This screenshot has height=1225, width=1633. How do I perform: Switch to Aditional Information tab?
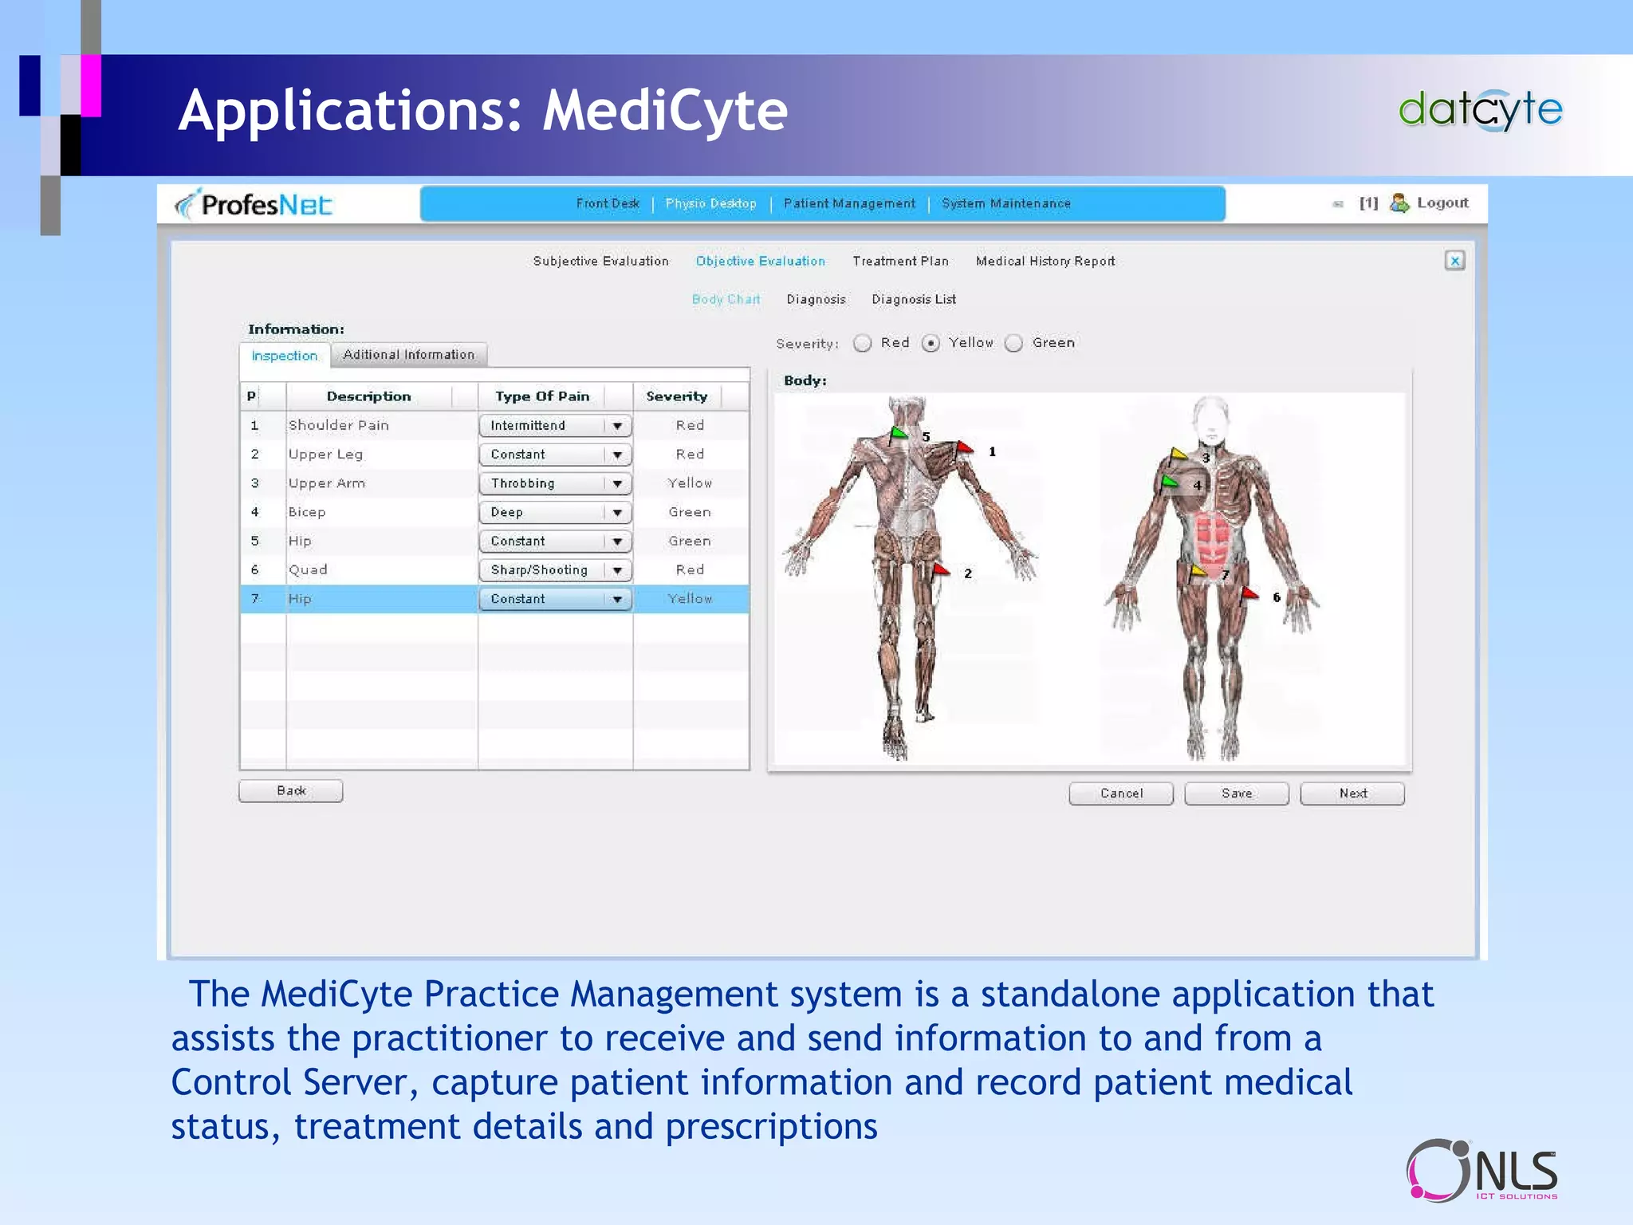click(x=408, y=354)
